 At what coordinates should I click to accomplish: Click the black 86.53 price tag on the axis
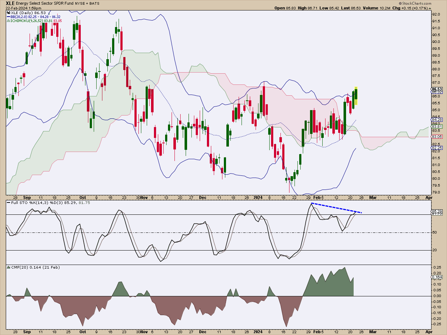click(437, 89)
